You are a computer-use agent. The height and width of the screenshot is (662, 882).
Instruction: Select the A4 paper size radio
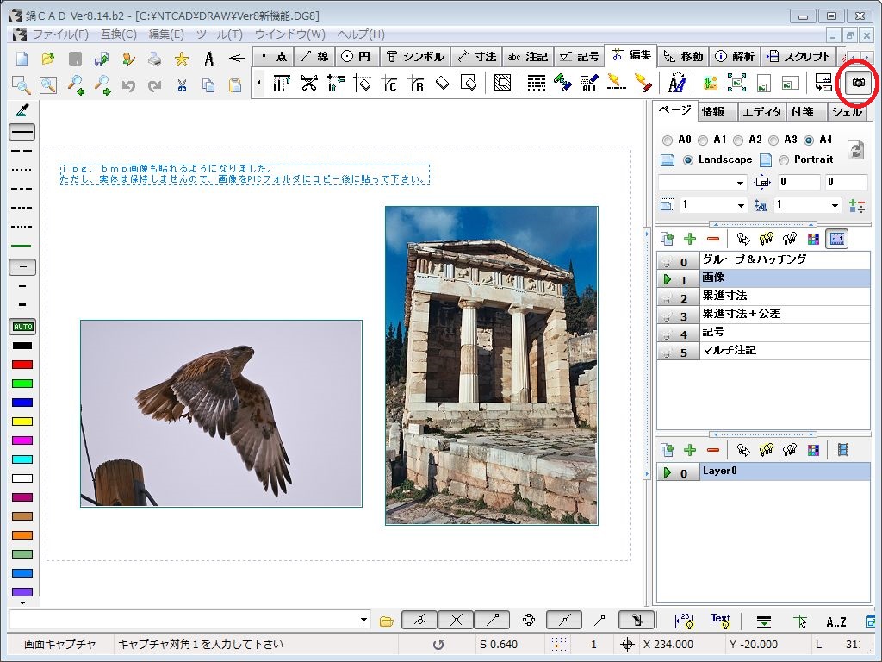point(809,141)
